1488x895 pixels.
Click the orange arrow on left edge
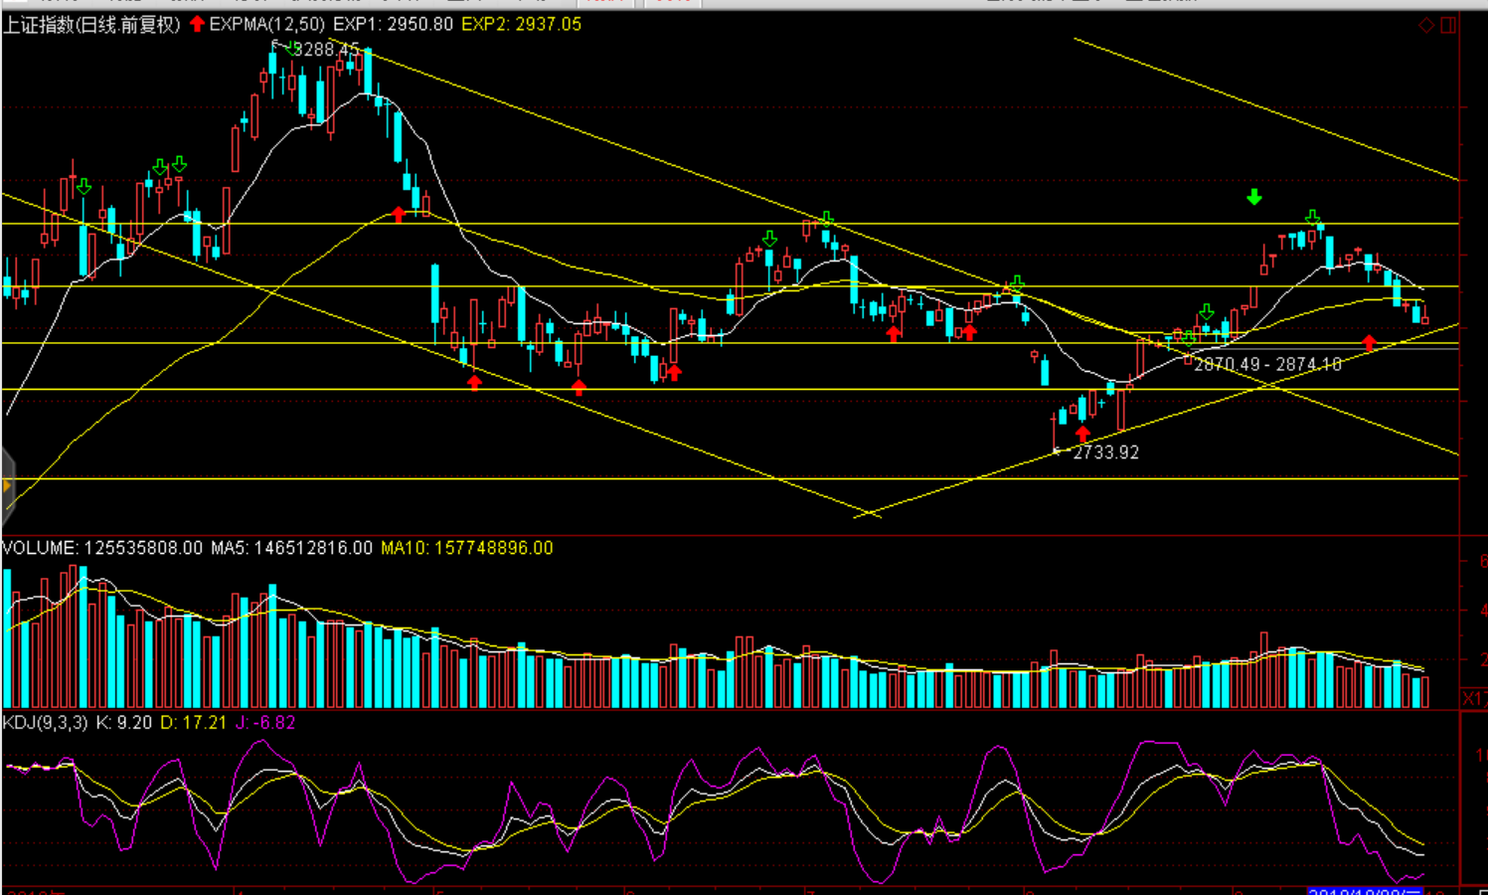point(7,485)
